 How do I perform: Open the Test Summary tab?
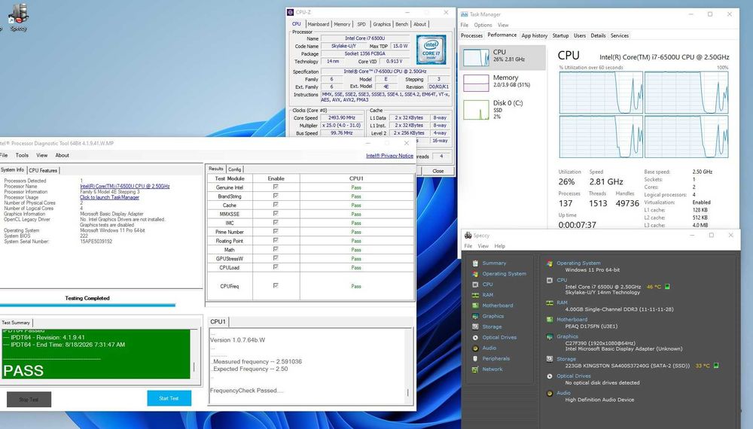click(x=16, y=322)
